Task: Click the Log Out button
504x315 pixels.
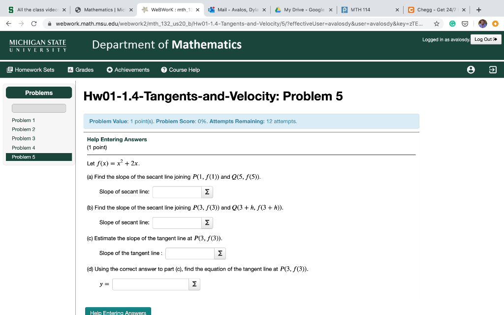Action: point(486,40)
